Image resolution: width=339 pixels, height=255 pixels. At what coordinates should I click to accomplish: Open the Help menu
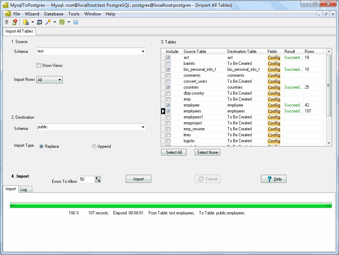(x=110, y=14)
